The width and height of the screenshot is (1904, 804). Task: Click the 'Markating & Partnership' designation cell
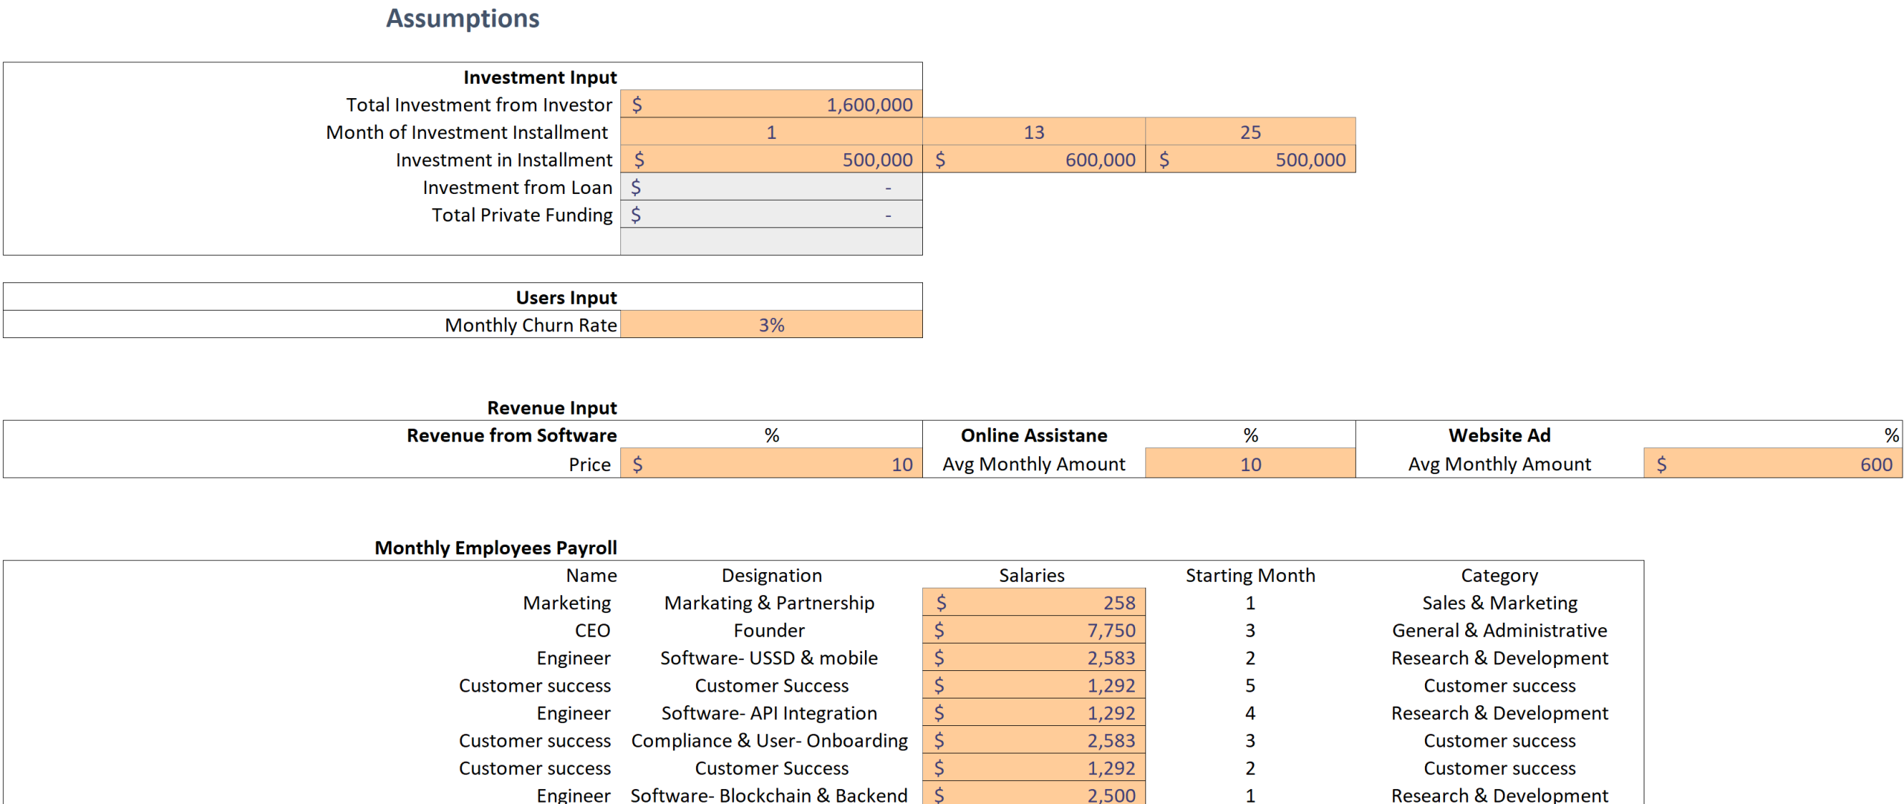point(769,603)
